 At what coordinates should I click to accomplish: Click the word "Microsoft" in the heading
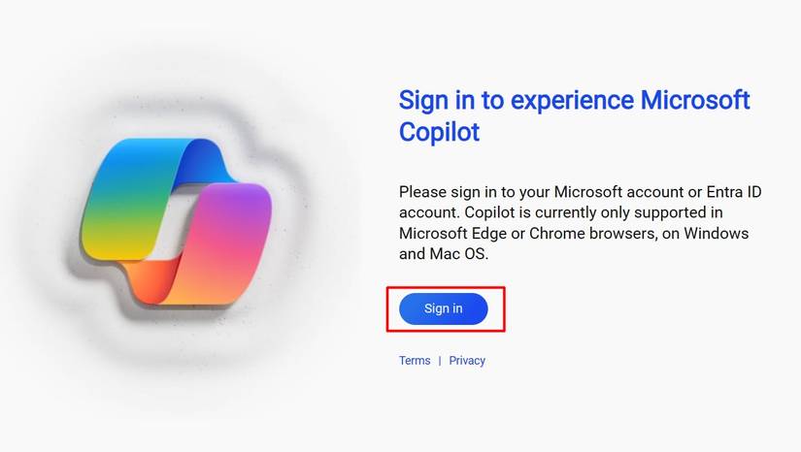click(695, 101)
